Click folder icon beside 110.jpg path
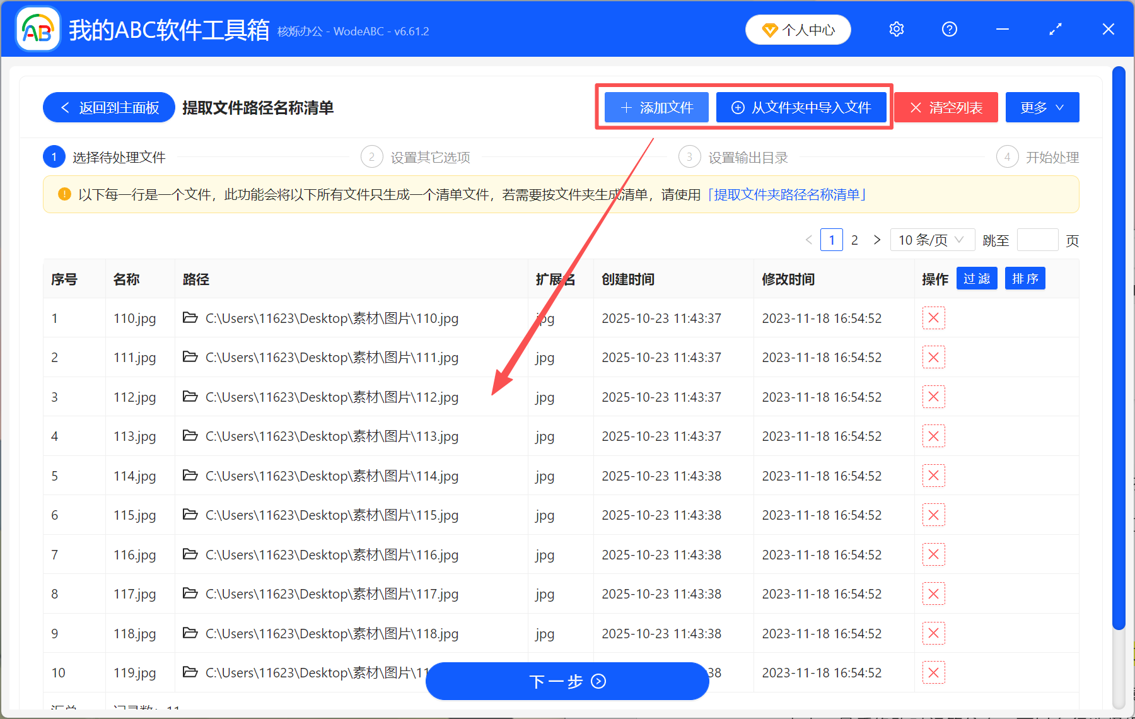Viewport: 1135px width, 719px height. coord(190,318)
